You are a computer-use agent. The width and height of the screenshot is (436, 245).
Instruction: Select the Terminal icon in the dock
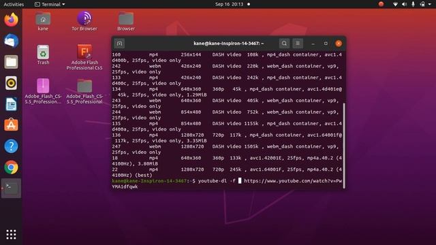pos(11,188)
